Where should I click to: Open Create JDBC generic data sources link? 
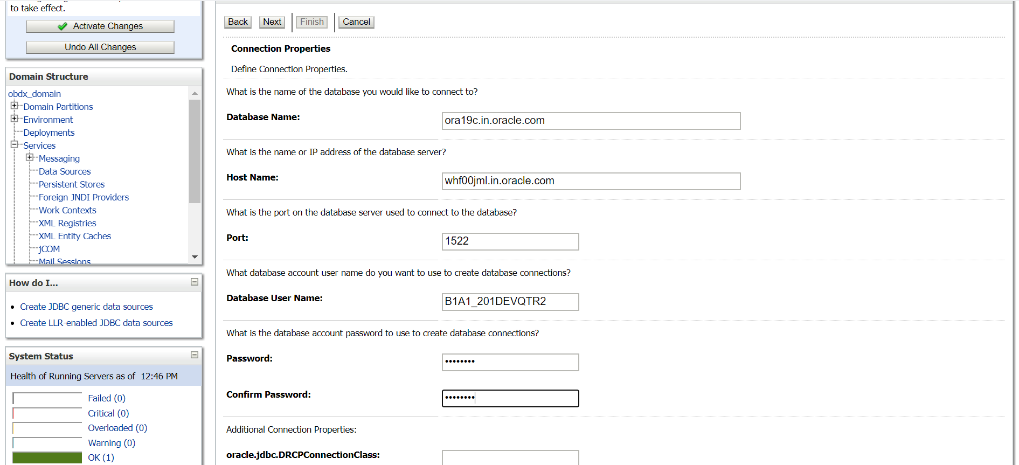pos(87,307)
